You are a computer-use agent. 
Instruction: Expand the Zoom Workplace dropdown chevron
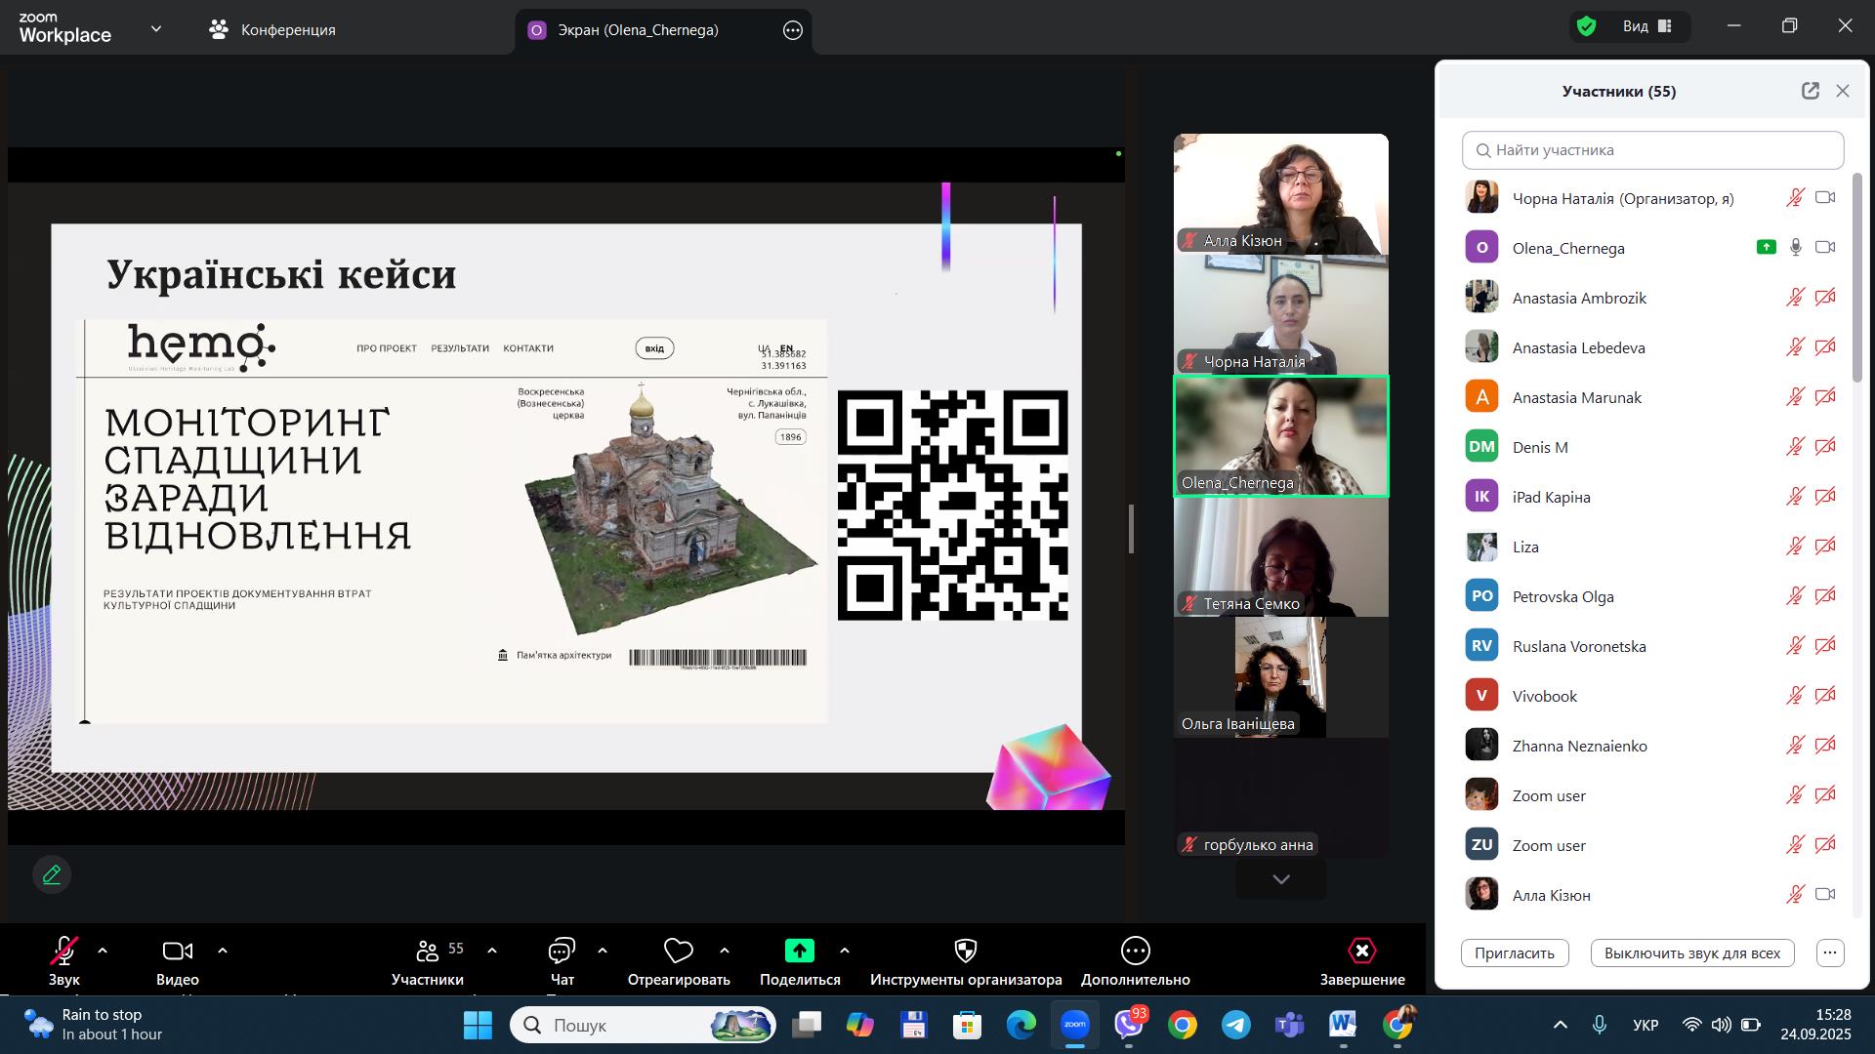(x=156, y=29)
